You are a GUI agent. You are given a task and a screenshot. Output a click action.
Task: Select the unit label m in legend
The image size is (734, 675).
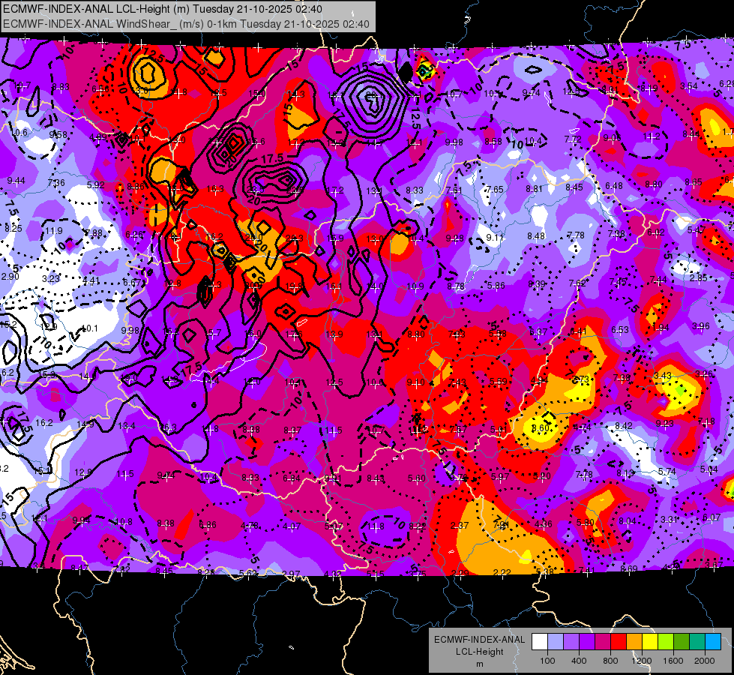click(479, 664)
